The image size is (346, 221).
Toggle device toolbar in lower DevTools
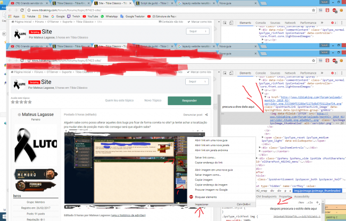coord(231,73)
